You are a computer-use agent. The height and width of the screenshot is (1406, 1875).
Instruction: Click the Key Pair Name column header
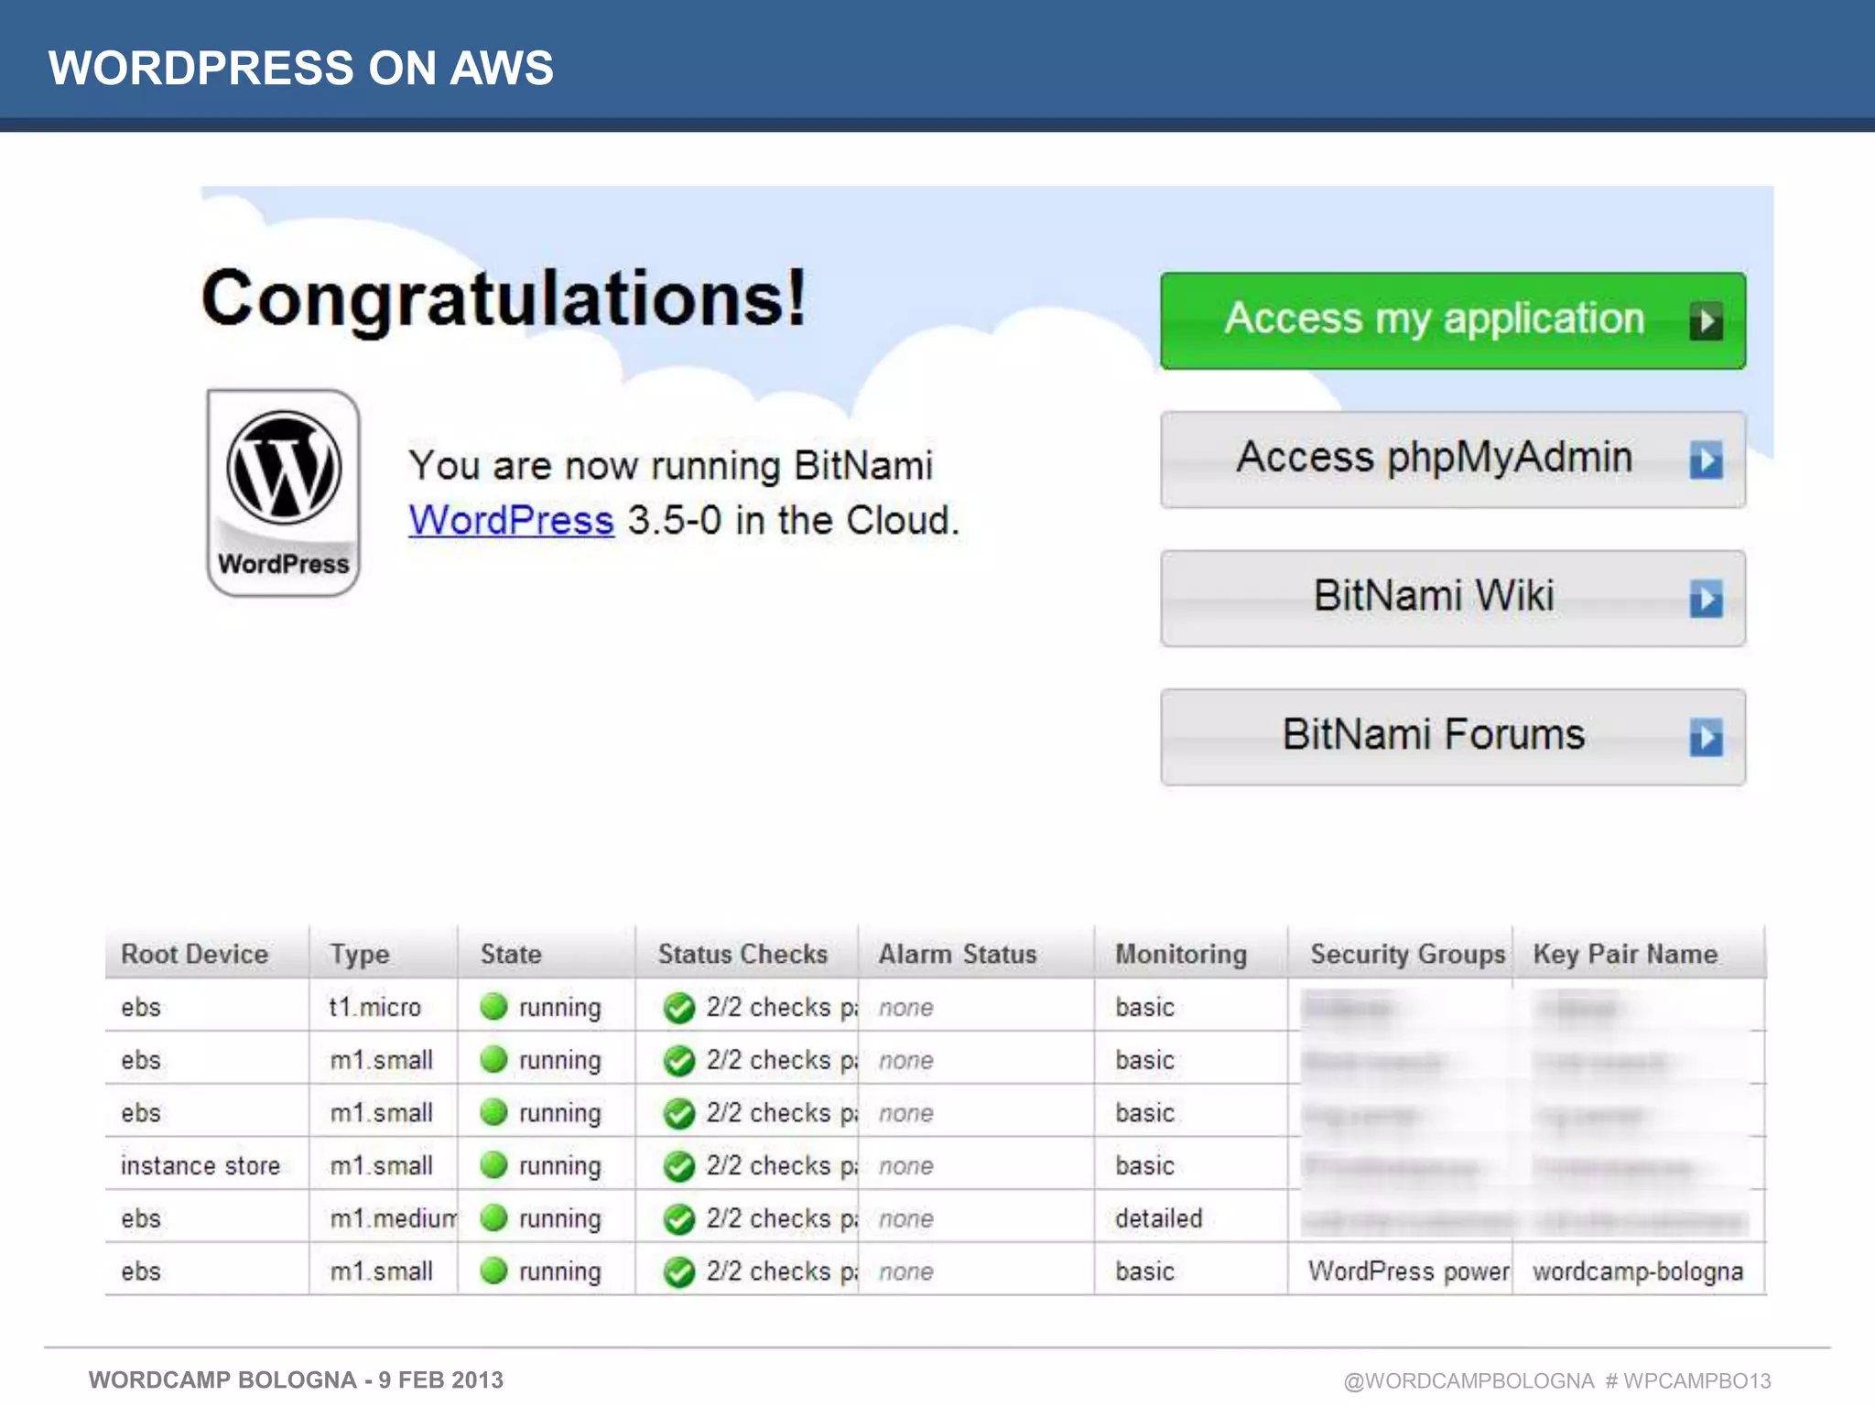[x=1639, y=953]
